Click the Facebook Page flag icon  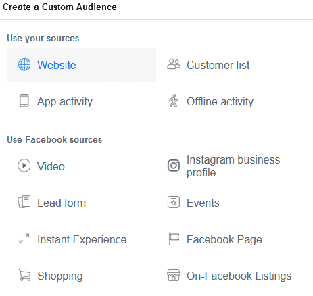174,239
